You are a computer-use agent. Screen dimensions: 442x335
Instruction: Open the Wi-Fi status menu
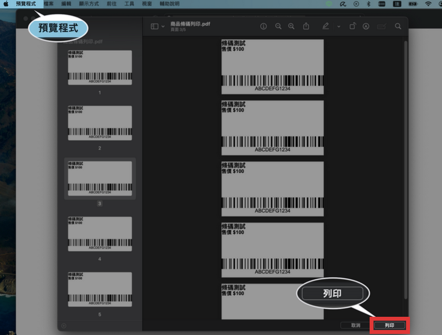[x=428, y=4]
